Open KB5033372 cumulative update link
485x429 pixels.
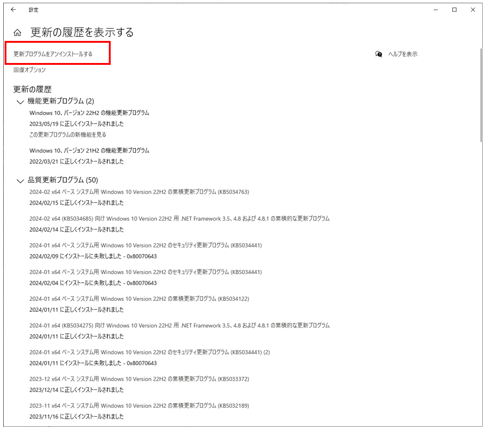point(139,378)
